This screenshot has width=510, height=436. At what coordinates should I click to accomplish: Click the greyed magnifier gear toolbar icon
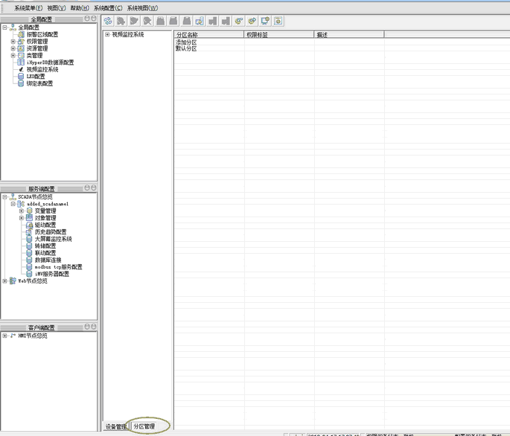pyautogui.click(x=147, y=21)
